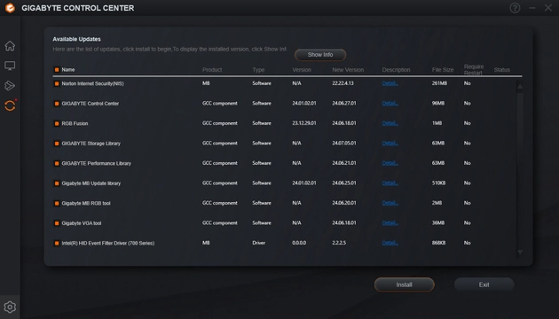
Task: Uncheck Gigabyte MB Update library checkbox
Action: click(56, 183)
